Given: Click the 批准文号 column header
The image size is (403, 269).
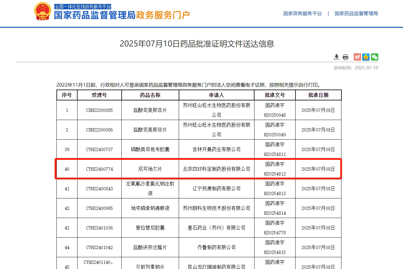Looking at the screenshot, I should pyautogui.click(x=275, y=95).
